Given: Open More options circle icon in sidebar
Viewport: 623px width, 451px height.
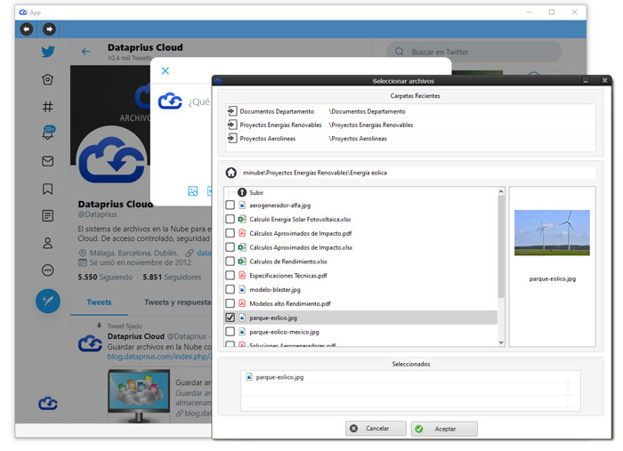Looking at the screenshot, I should (x=48, y=270).
